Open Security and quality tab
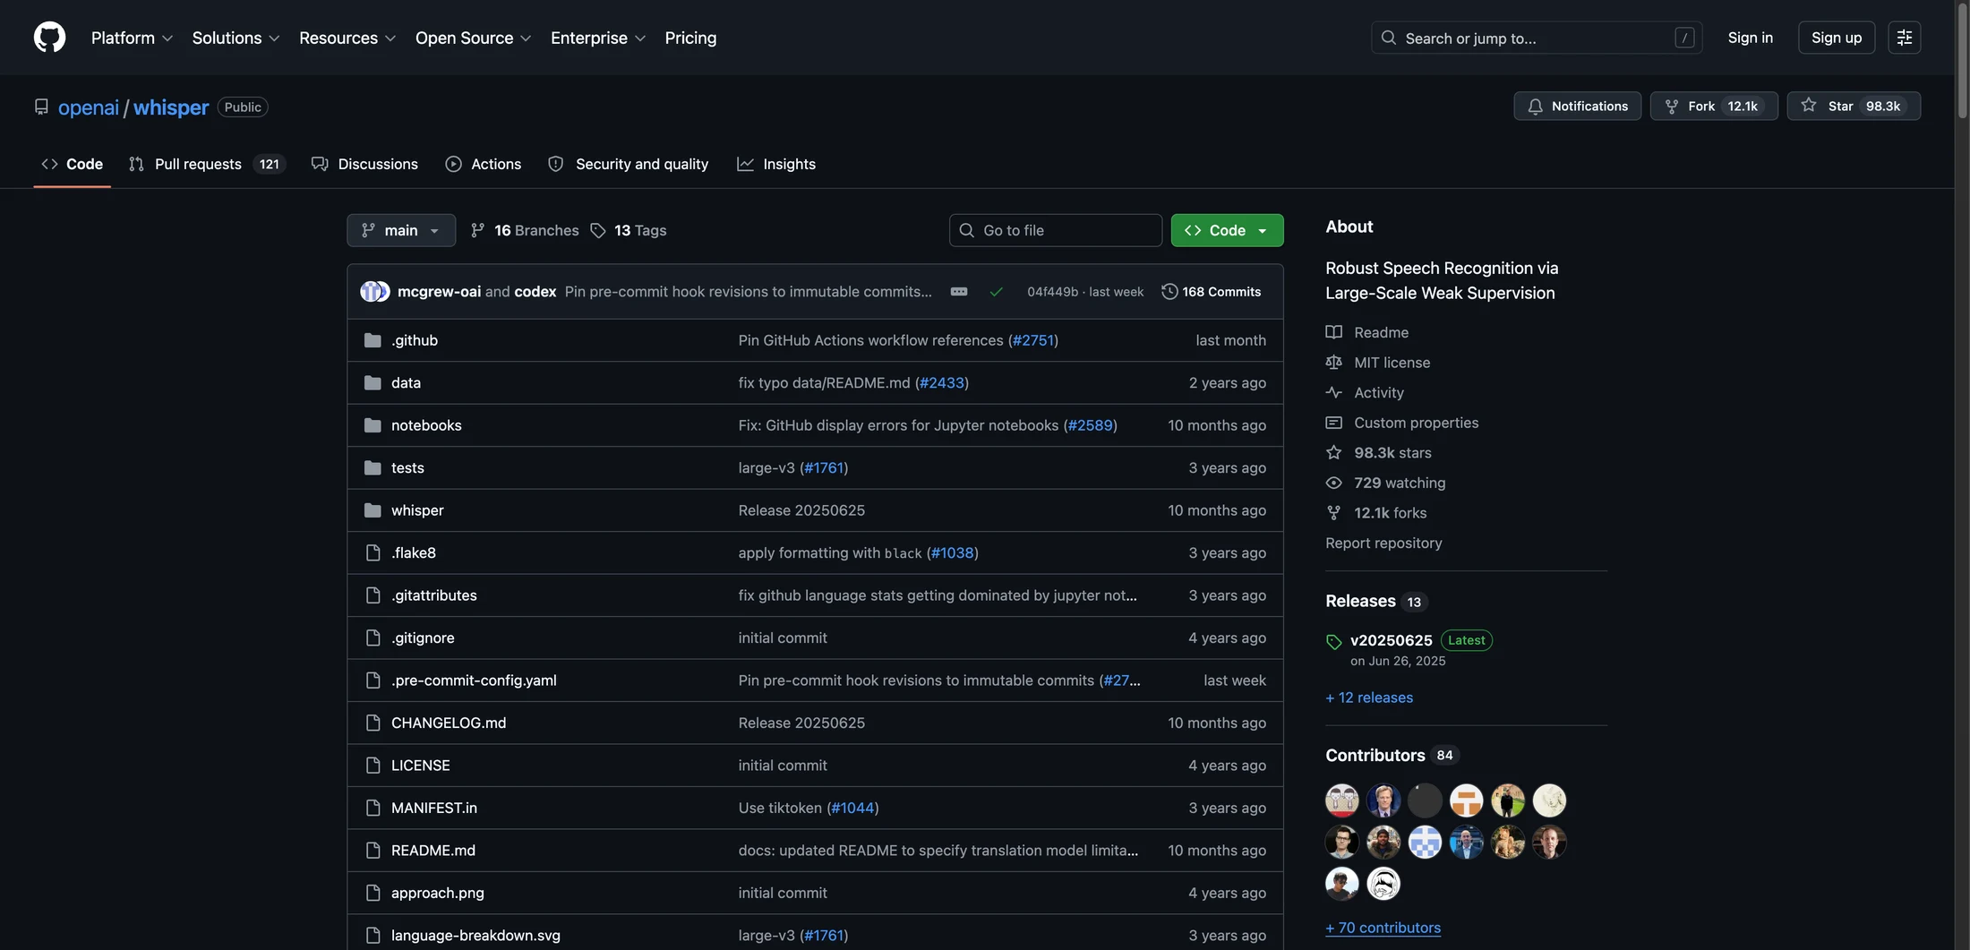 tap(629, 164)
